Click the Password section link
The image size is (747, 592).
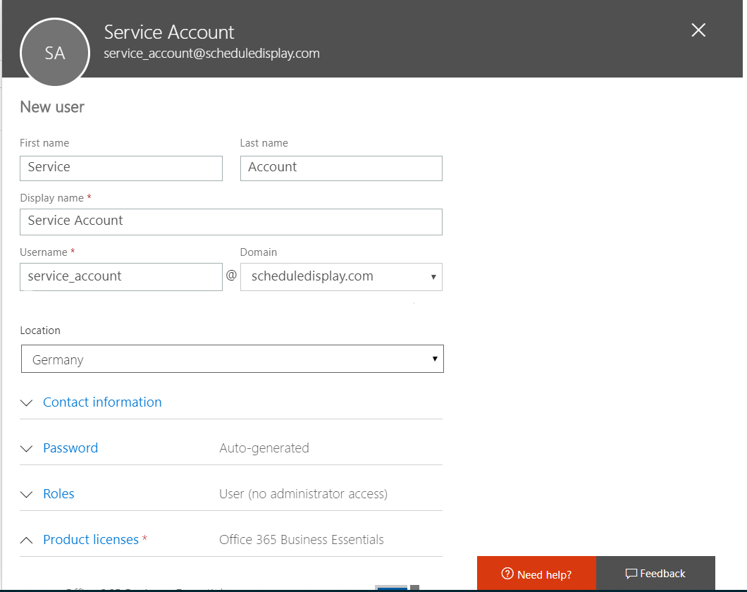coord(70,448)
